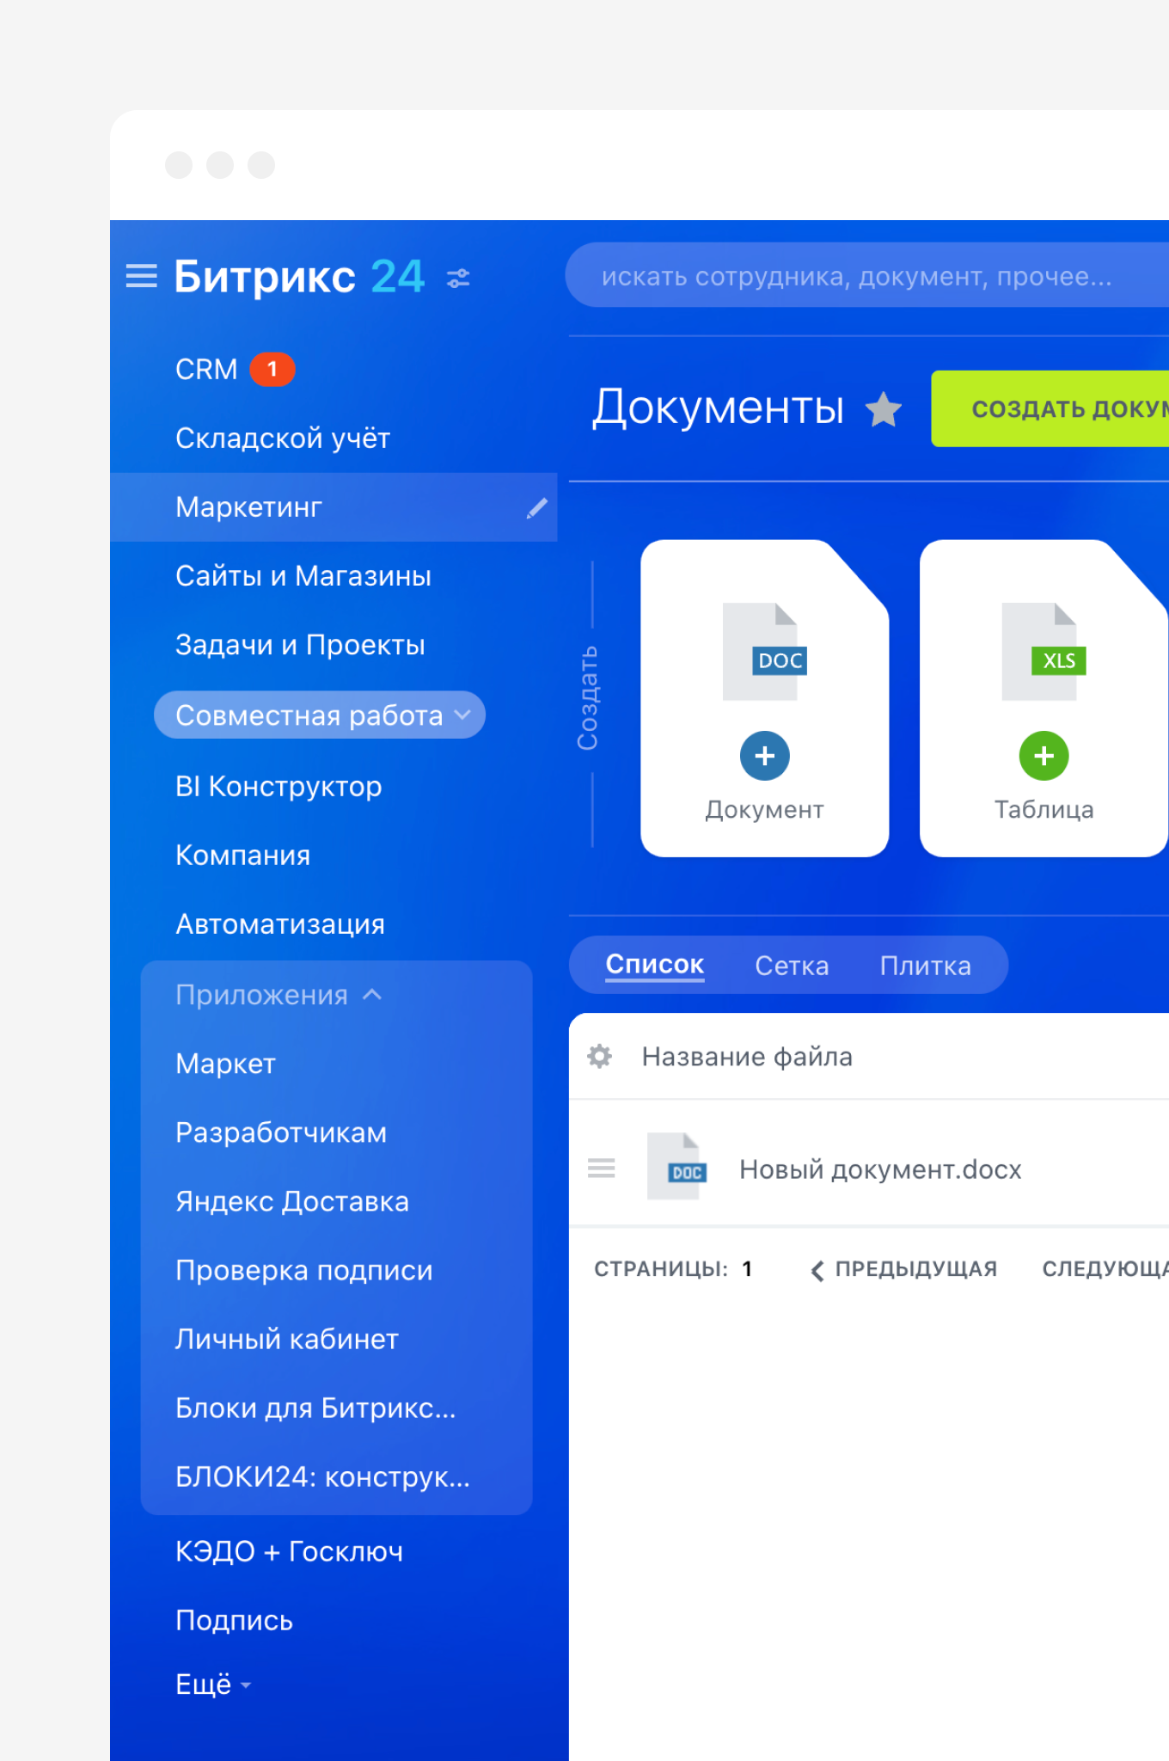The width and height of the screenshot is (1169, 1761).
Task: Open Яндекс Доставка app
Action: 292,1201
